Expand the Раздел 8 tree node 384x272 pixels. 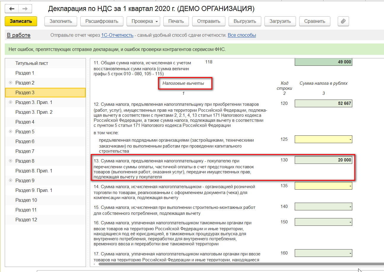pyautogui.click(x=11, y=161)
